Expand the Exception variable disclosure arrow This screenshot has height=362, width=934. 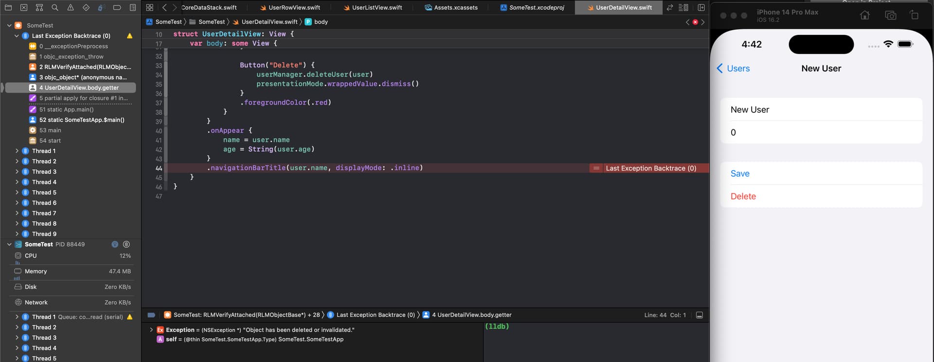pyautogui.click(x=151, y=330)
